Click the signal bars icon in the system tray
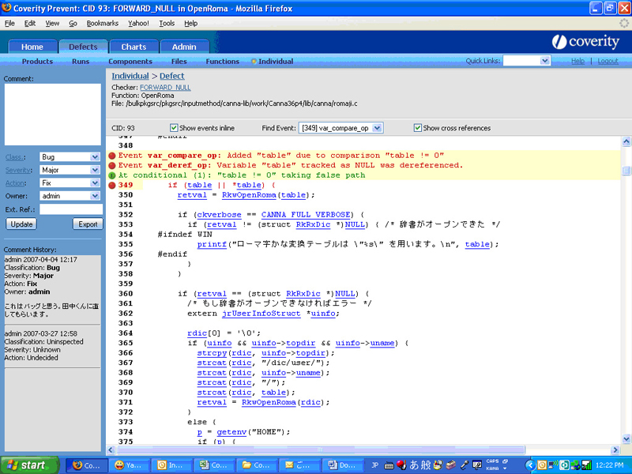The image size is (632, 474). point(586,465)
